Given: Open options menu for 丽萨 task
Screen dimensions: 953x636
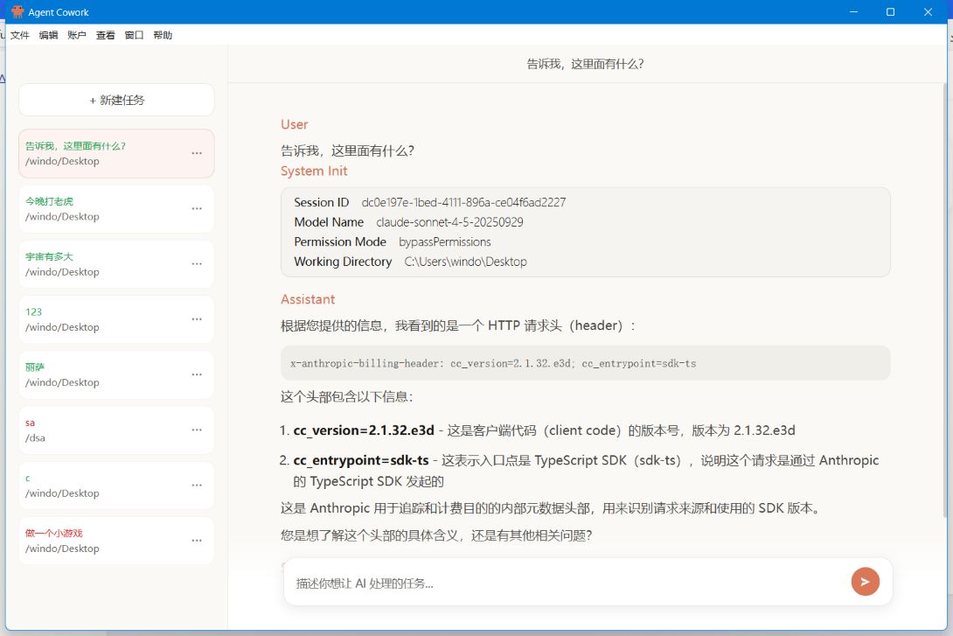Looking at the screenshot, I should tap(197, 374).
